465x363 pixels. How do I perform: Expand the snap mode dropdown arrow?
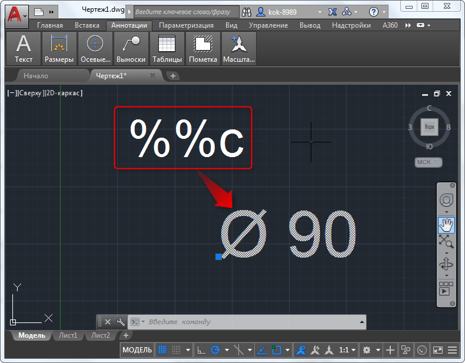(188, 350)
